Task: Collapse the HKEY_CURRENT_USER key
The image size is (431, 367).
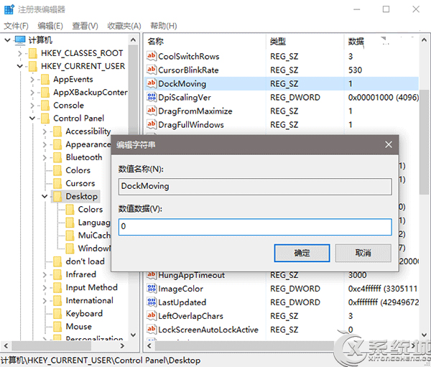Action: pyautogui.click(x=20, y=66)
